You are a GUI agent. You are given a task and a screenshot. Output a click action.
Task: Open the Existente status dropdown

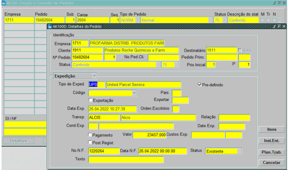coord(239,151)
